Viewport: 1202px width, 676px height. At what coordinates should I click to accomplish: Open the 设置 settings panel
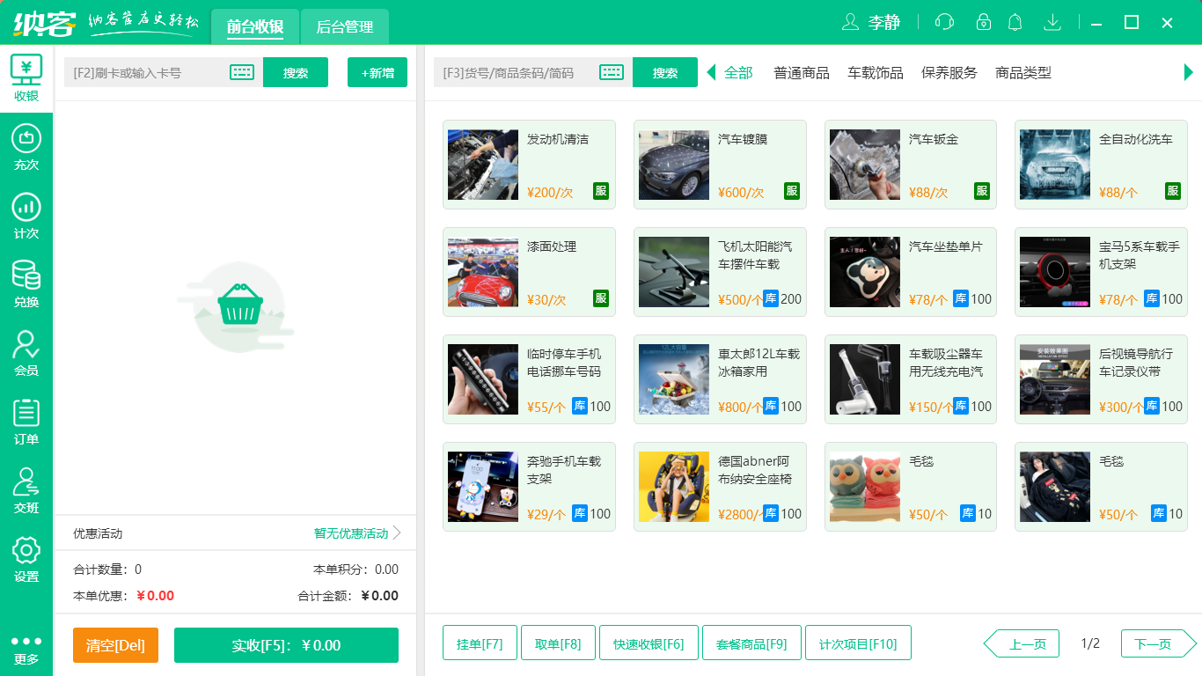click(x=26, y=553)
